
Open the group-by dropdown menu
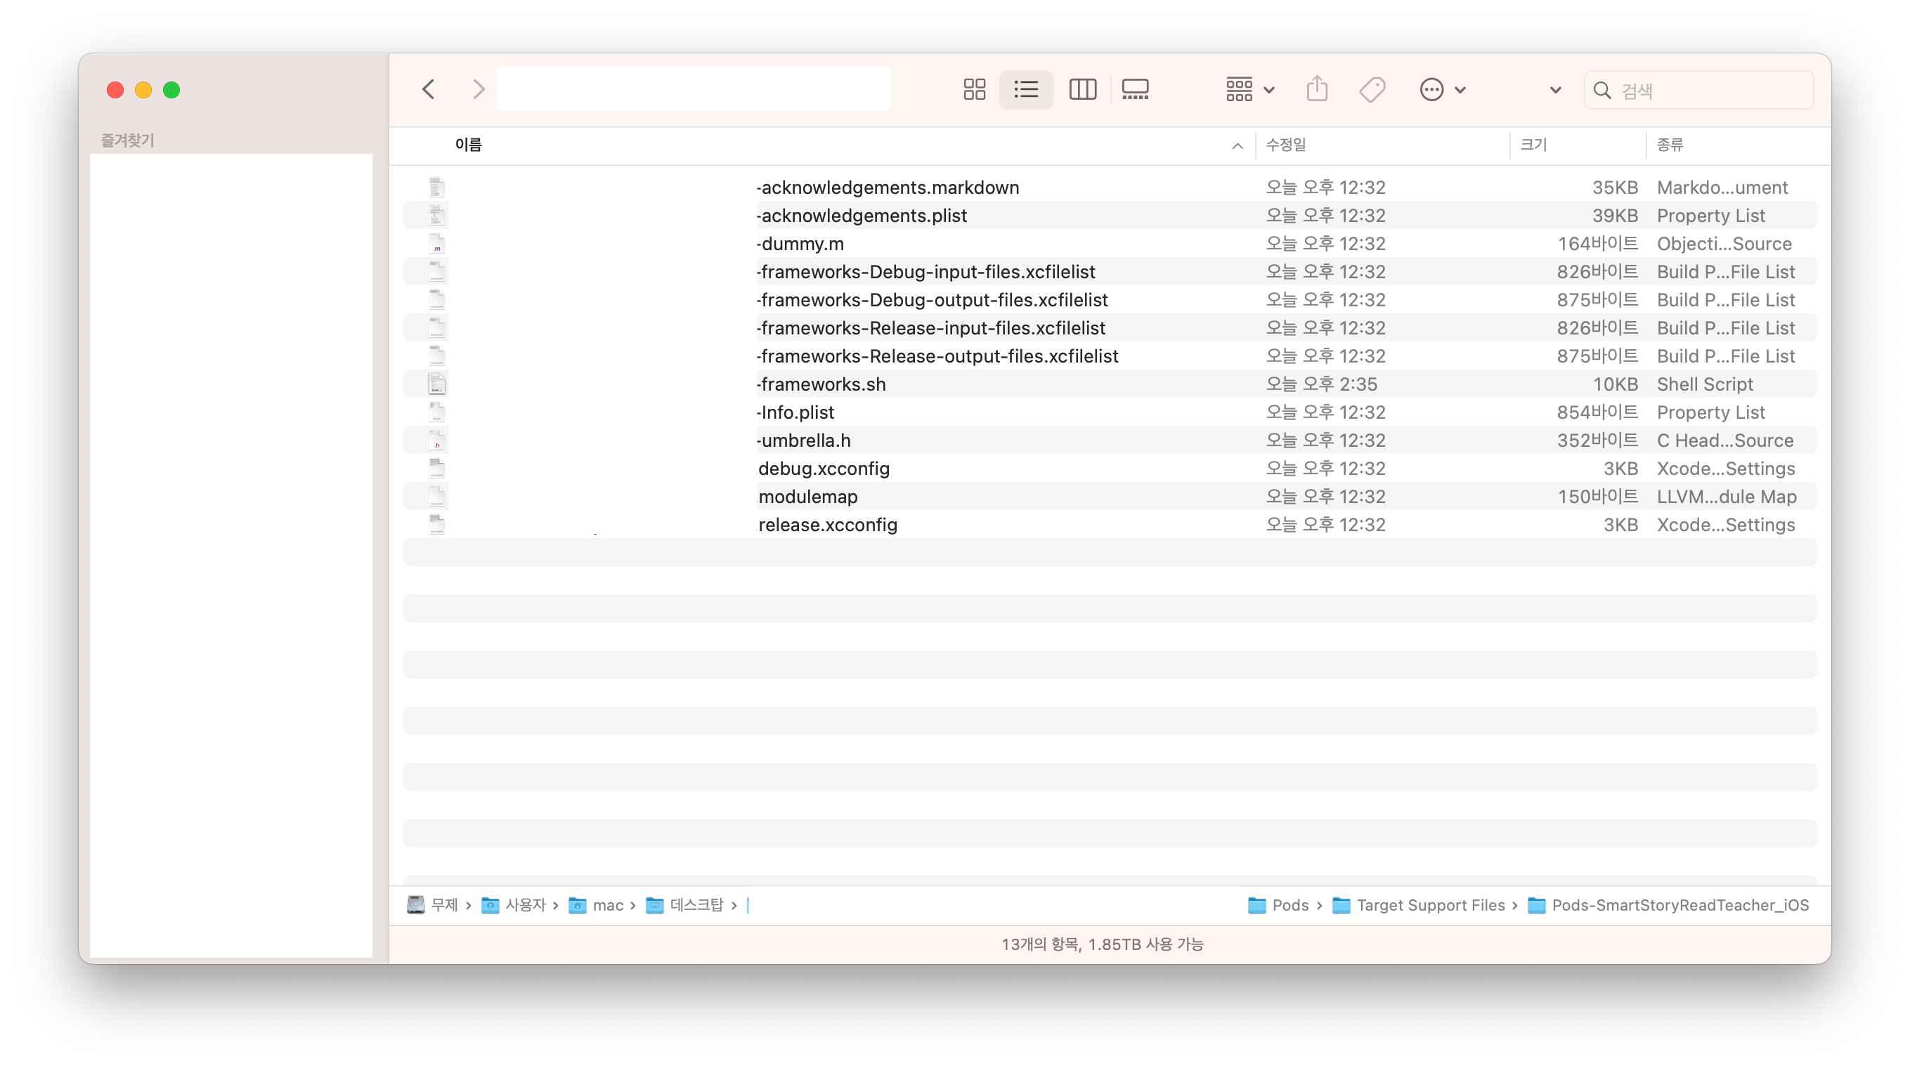1249,90
